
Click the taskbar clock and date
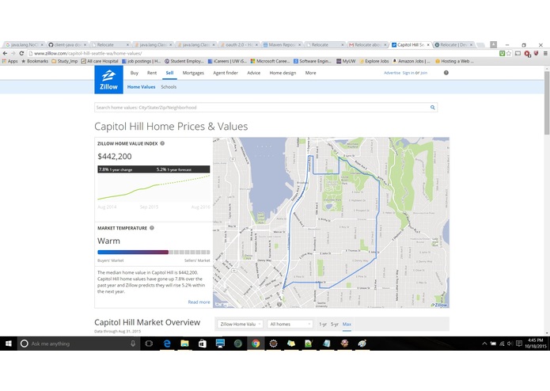coord(536,344)
